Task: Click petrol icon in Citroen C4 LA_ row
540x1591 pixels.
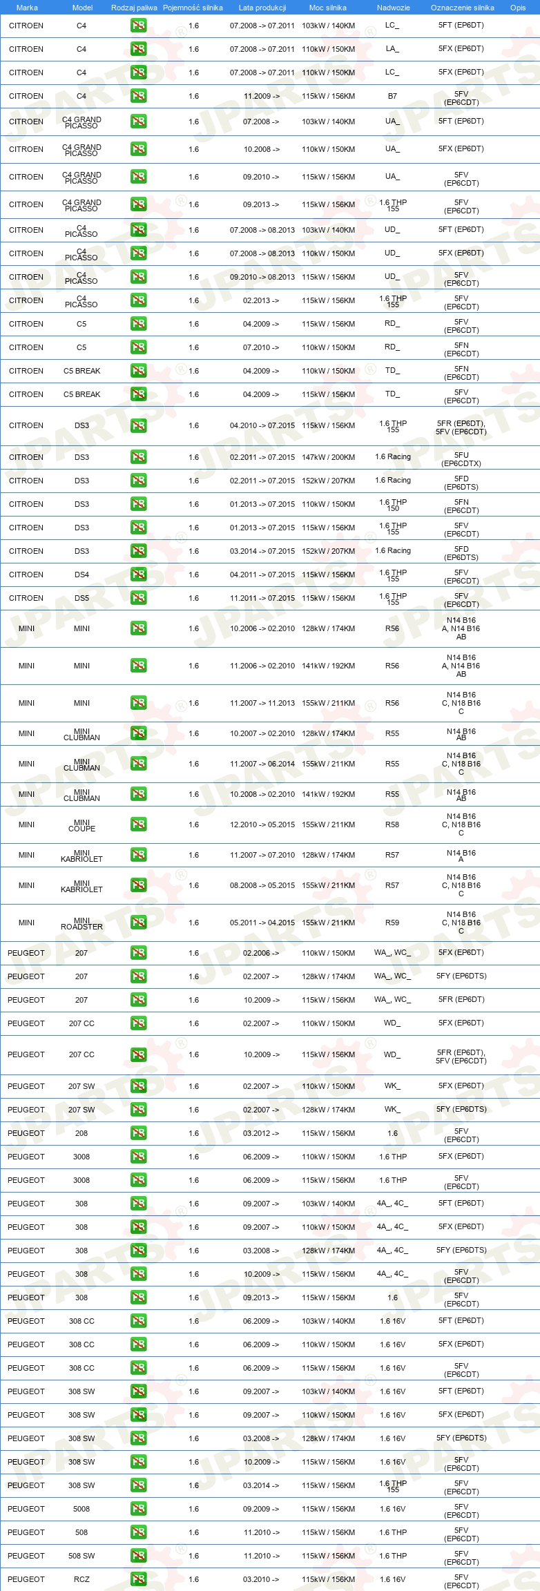Action: coord(138,49)
